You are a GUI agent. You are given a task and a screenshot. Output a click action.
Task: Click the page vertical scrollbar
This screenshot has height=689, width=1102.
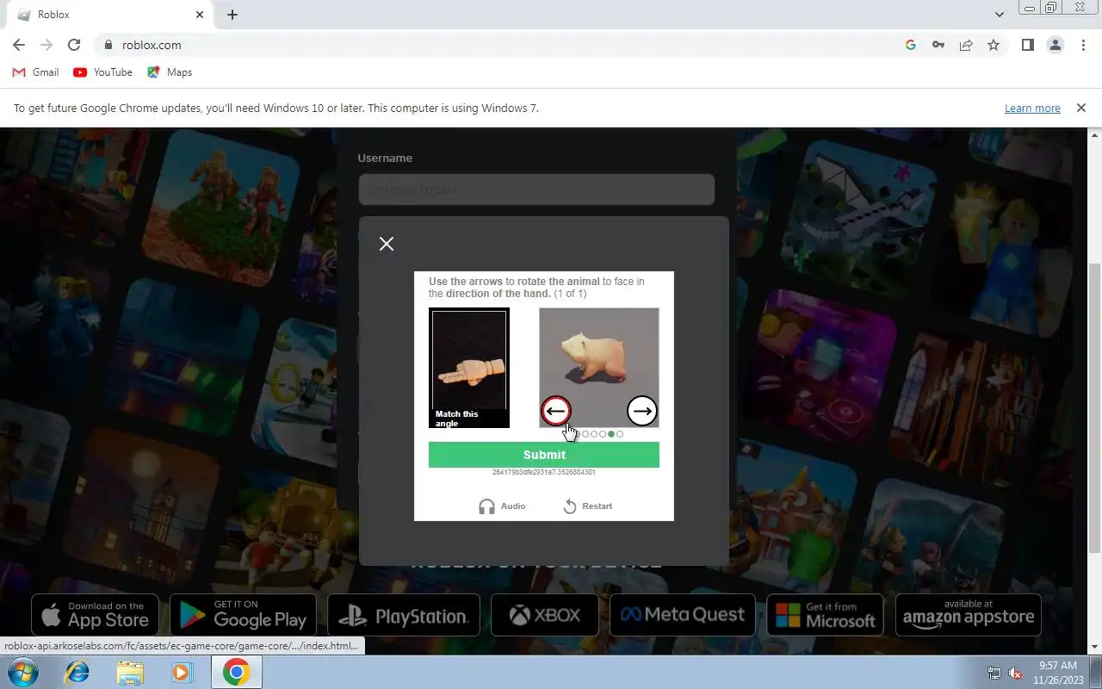(1095, 408)
